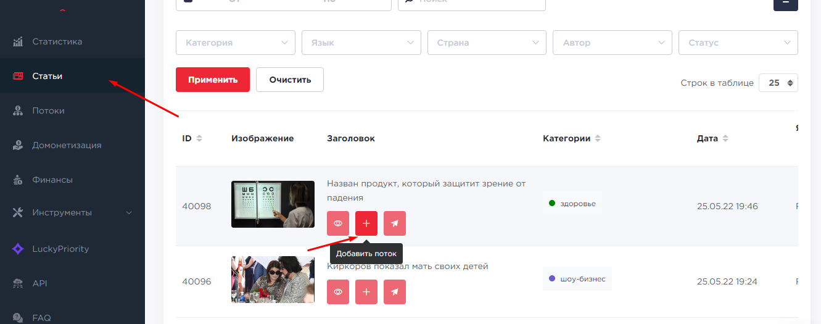The height and width of the screenshot is (324, 821).
Task: Preview article 40098 with the eye button
Action: point(338,223)
